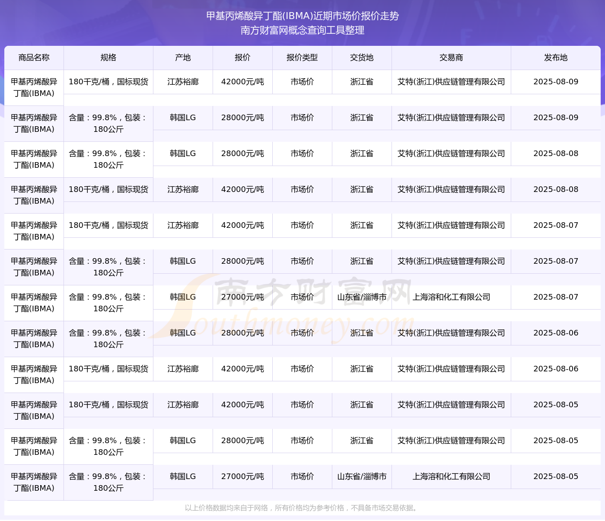Click 28000元/吨 in the 2025-08-07 row
The width and height of the screenshot is (605, 521).
coord(242,261)
